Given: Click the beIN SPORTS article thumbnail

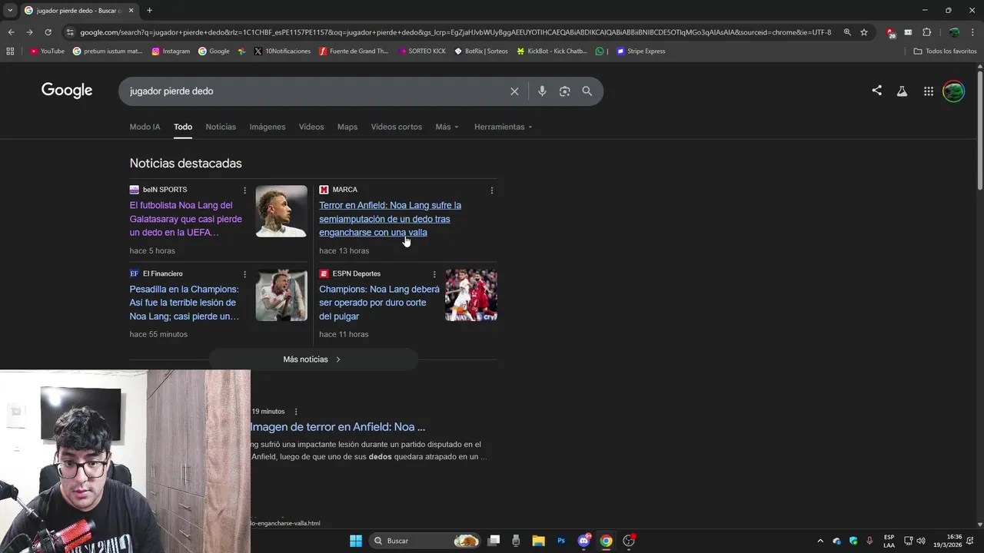Looking at the screenshot, I should coord(281,211).
